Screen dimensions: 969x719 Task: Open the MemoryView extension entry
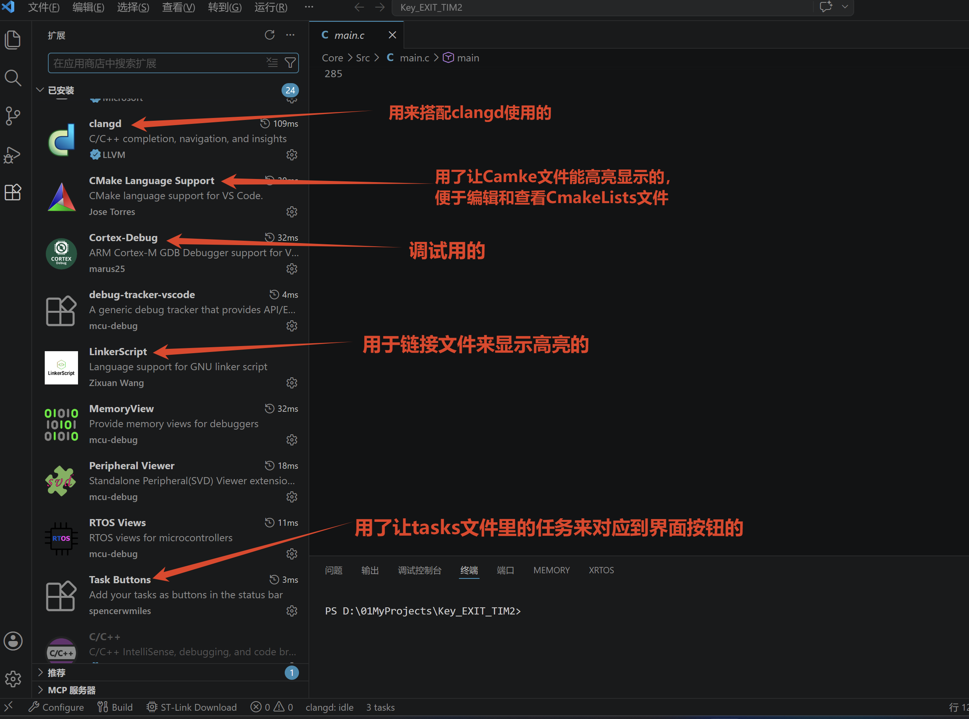171,424
